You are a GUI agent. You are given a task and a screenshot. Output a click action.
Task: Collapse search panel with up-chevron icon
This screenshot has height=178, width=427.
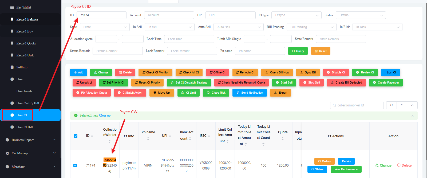[x=412, y=105]
